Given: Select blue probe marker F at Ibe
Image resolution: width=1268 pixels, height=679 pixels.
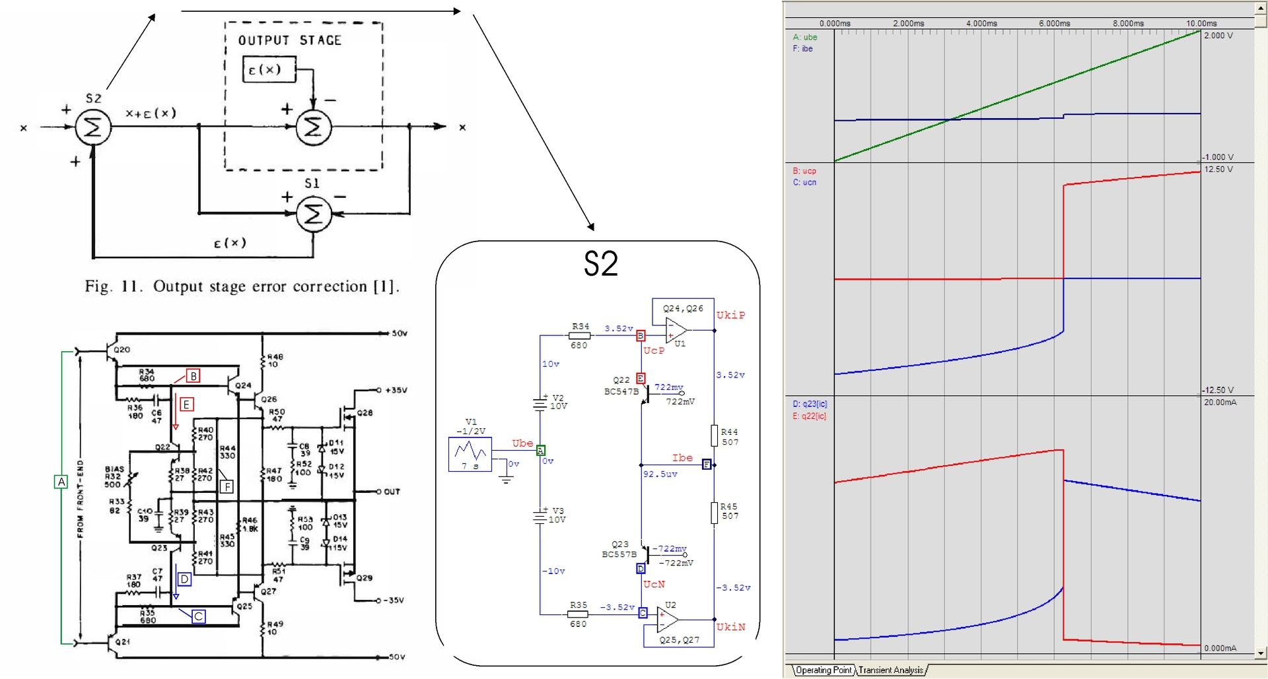Looking at the screenshot, I should 706,465.
